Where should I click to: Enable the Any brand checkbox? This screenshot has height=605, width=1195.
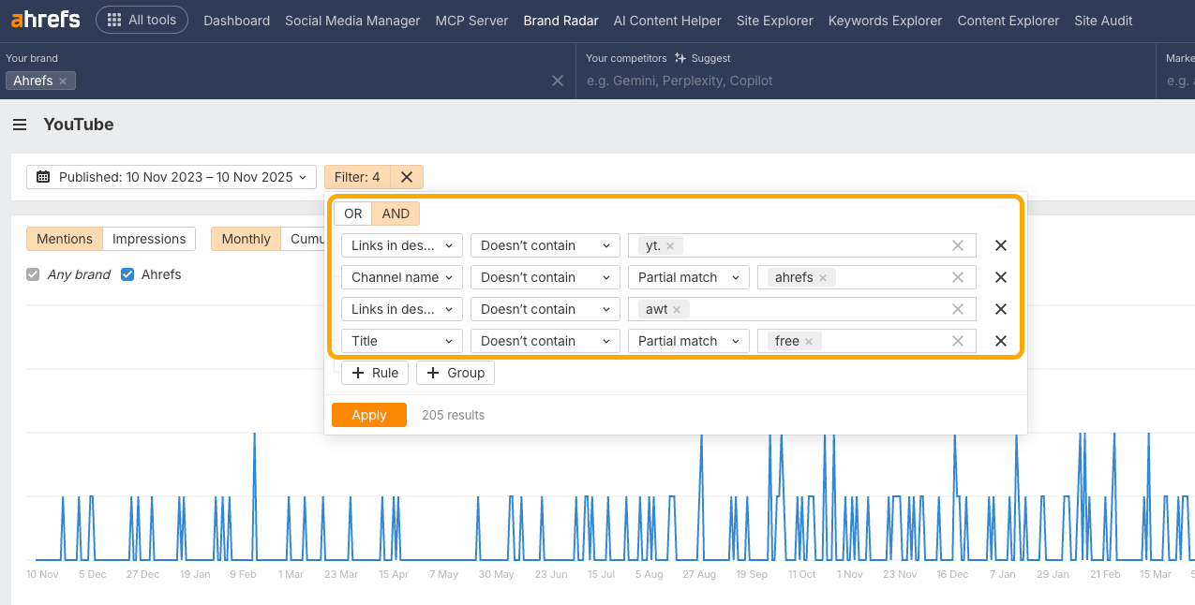pos(33,274)
